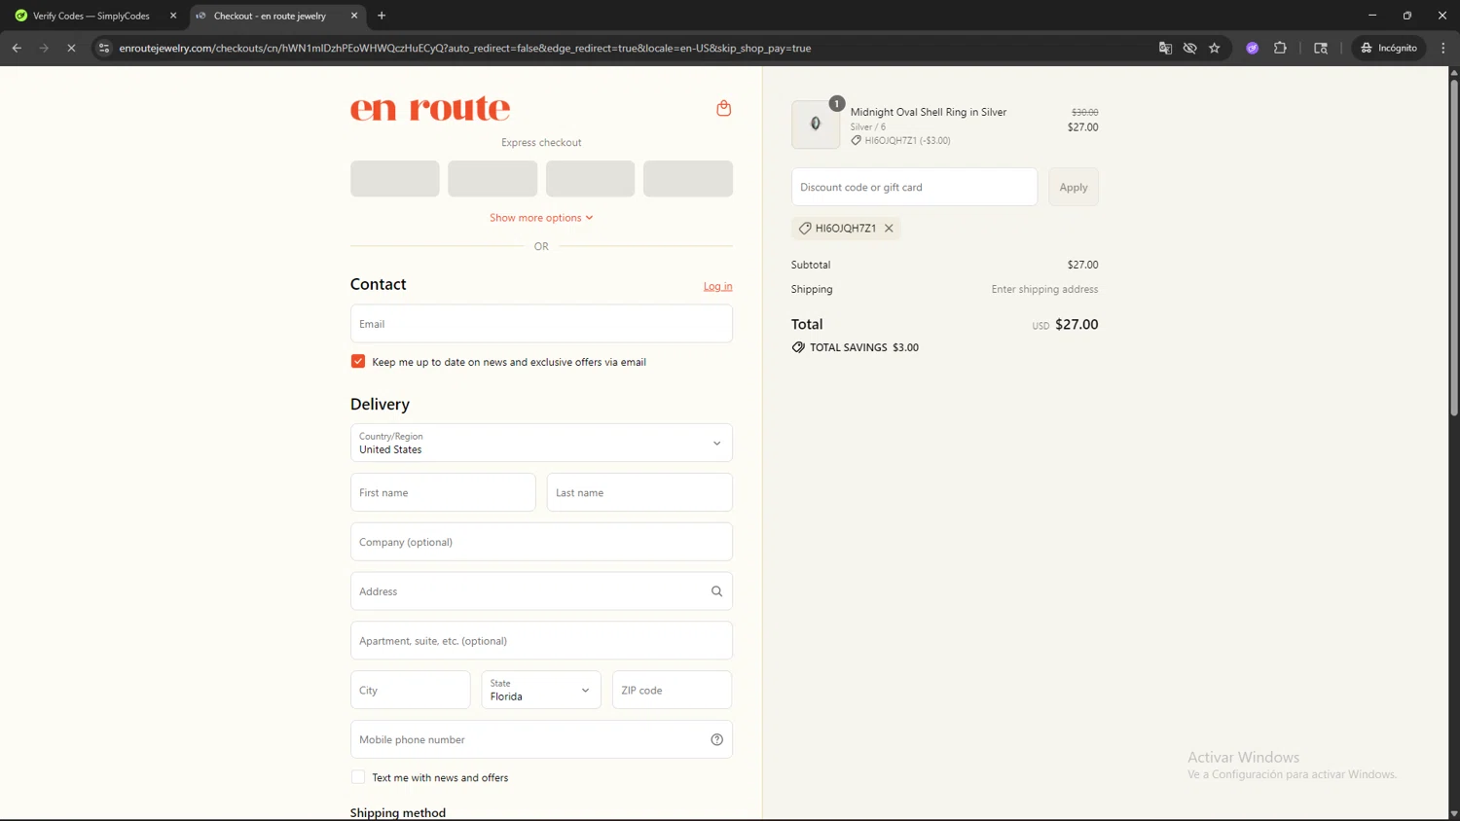This screenshot has height=821, width=1460.
Task: Click the tracking protection eye icon
Action: [1189, 48]
